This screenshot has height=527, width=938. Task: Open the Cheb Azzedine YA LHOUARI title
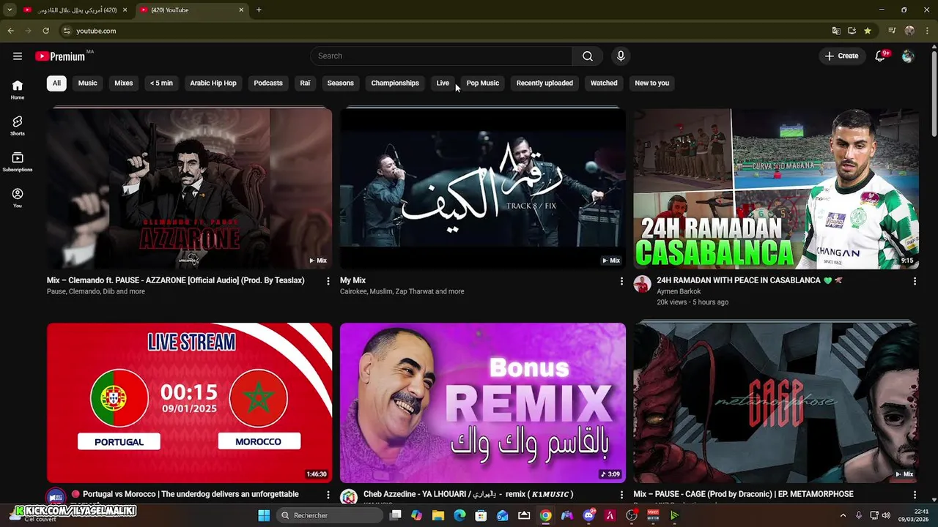468,494
